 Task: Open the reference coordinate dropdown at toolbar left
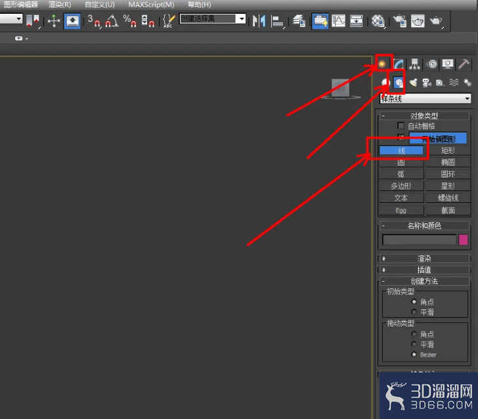pyautogui.click(x=11, y=19)
